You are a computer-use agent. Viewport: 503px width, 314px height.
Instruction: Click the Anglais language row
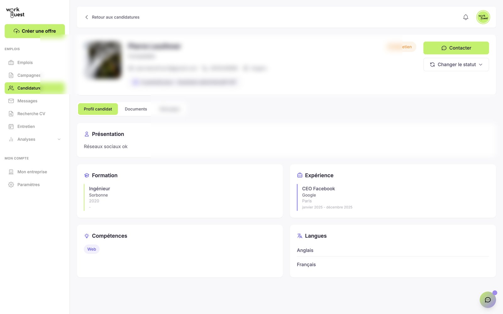pyautogui.click(x=393, y=250)
